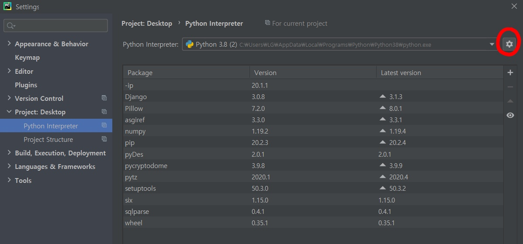
Task: Click the search magnifier icon
Action: point(10,26)
